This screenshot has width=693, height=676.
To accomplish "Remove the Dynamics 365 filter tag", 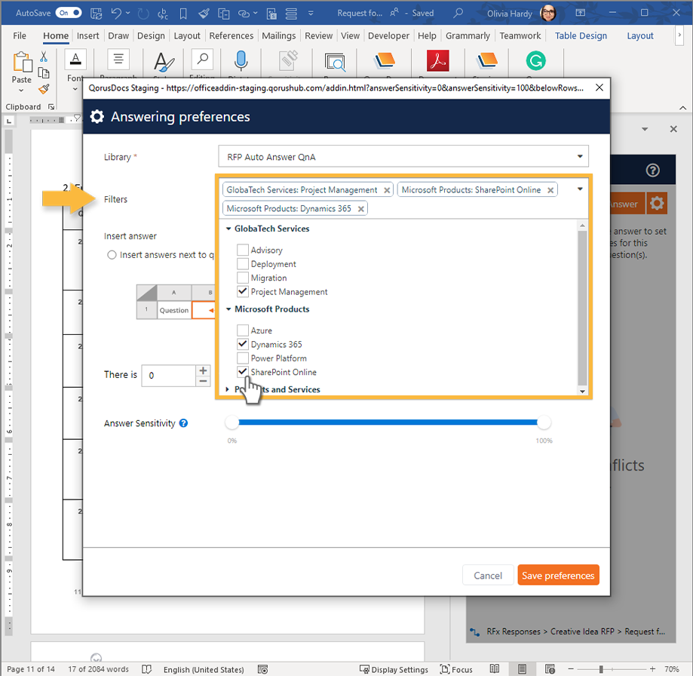I will click(360, 209).
